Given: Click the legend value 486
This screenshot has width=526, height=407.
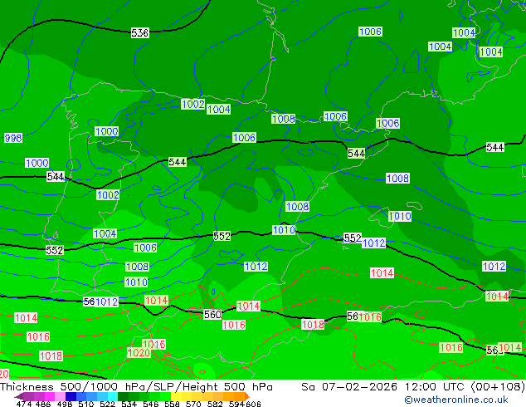Looking at the screenshot, I should pyautogui.click(x=42, y=404).
